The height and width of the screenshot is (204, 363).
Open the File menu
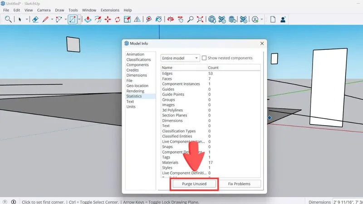click(6, 10)
